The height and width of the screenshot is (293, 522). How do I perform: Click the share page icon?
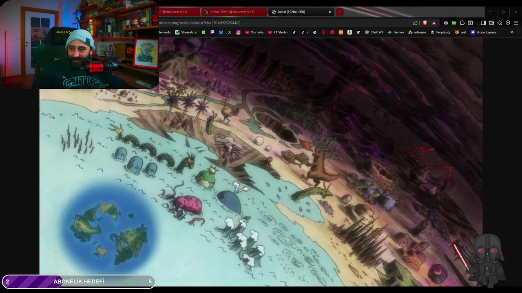pyautogui.click(x=415, y=23)
